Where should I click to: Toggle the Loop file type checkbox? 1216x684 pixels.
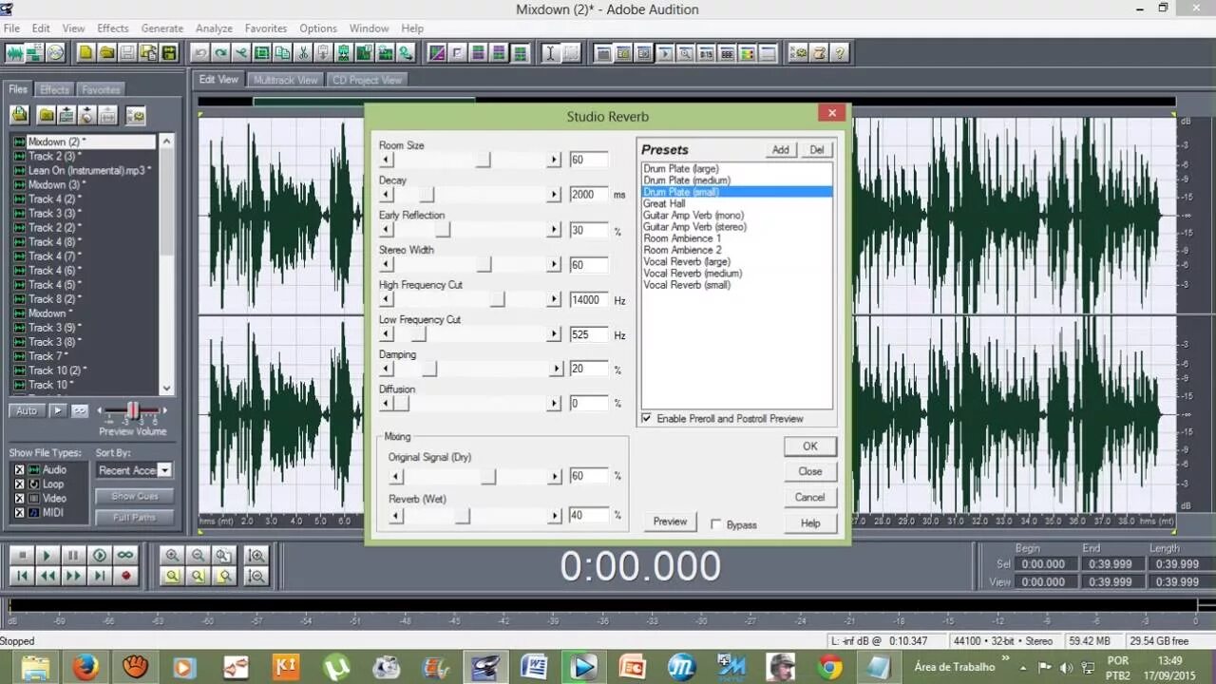(19, 484)
